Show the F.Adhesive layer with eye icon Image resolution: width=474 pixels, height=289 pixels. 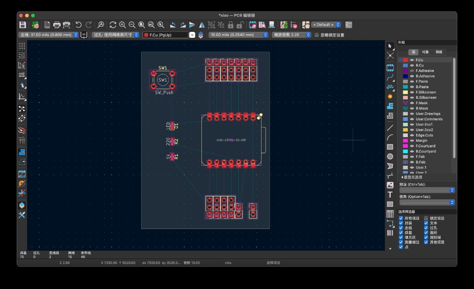coord(412,71)
